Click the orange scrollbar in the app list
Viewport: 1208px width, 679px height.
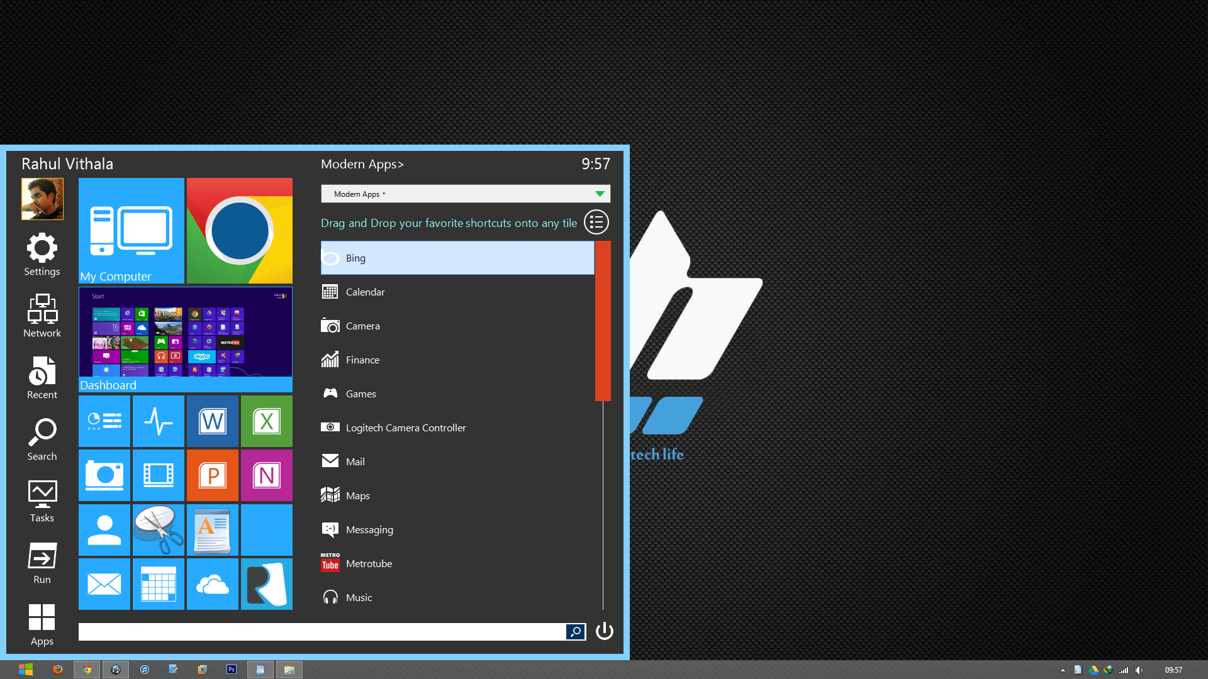[602, 321]
